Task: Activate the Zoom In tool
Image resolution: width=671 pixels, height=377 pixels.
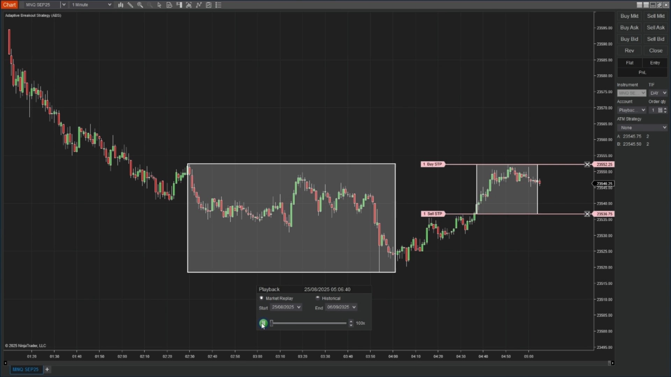Action: click(x=140, y=5)
